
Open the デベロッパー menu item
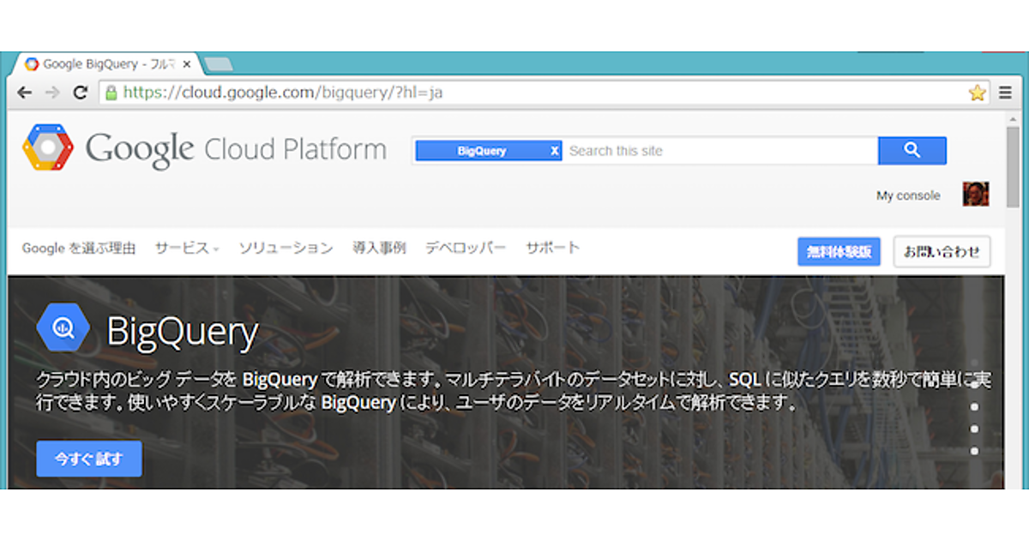coord(466,248)
